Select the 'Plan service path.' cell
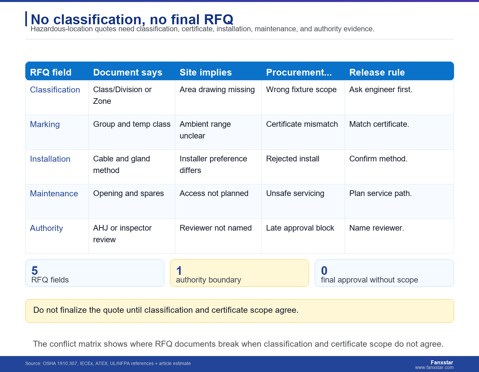This screenshot has height=372, width=479. click(399, 202)
